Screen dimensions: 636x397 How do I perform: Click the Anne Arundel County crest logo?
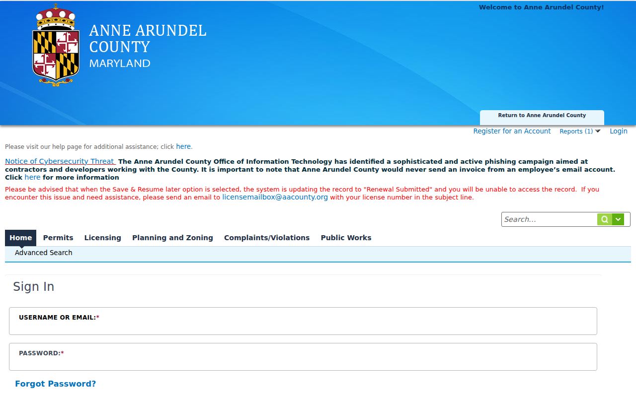(56, 45)
